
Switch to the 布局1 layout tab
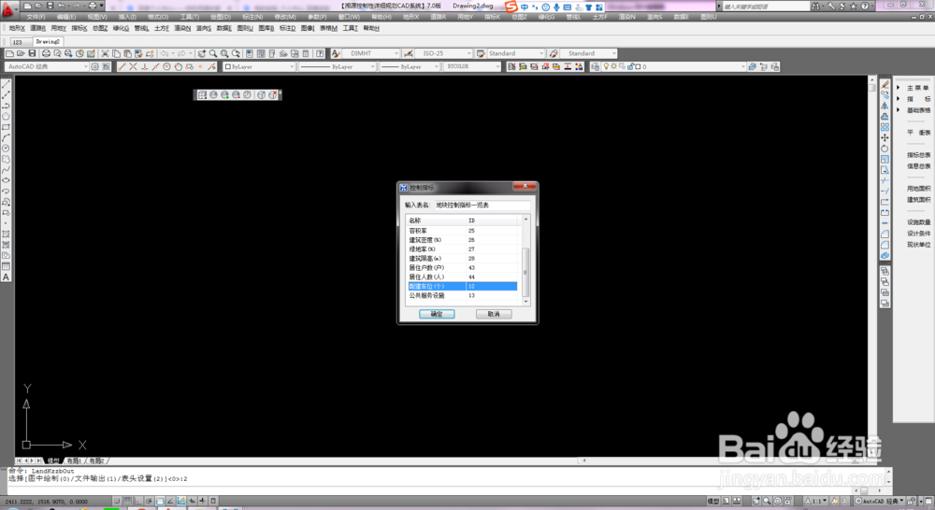pos(73,461)
